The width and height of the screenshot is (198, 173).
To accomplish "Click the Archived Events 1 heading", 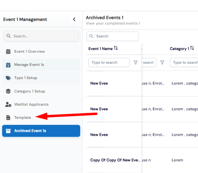I will [x=105, y=17].
